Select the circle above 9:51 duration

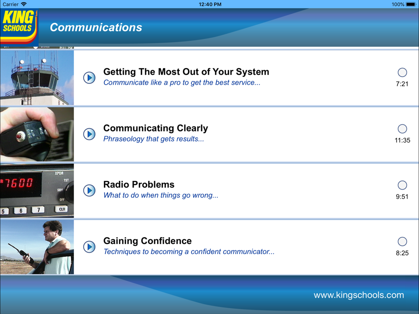click(402, 185)
